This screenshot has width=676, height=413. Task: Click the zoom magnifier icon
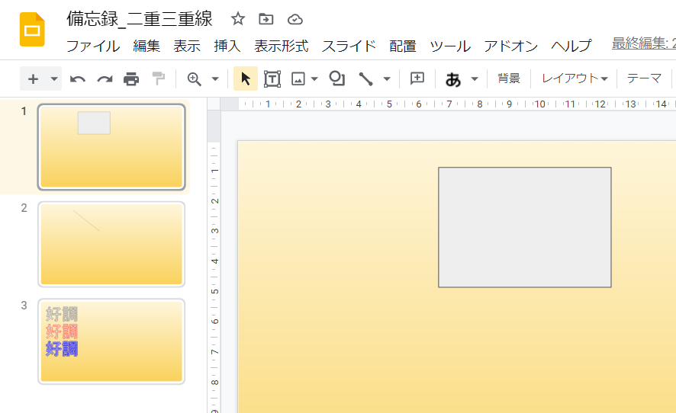(194, 79)
